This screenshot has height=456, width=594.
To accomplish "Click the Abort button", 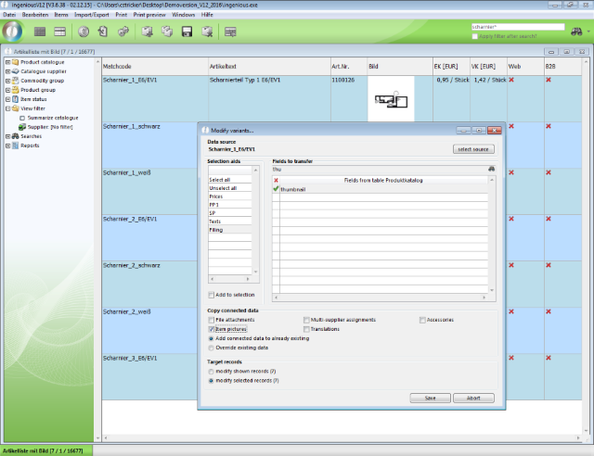I will pyautogui.click(x=472, y=398).
